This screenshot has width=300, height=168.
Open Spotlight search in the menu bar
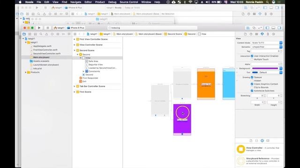(267, 2)
